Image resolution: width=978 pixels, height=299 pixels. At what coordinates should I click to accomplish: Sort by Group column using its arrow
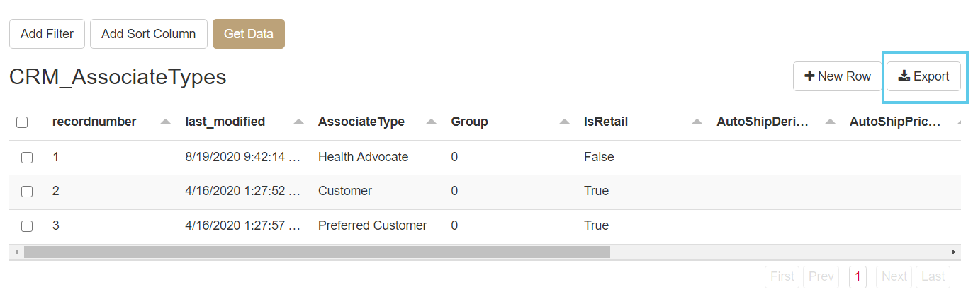(x=564, y=122)
